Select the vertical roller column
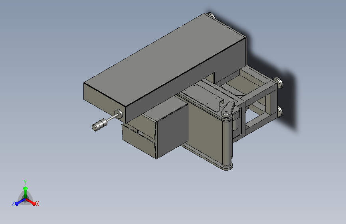The width and height of the screenshot is (346, 224). 227,142
